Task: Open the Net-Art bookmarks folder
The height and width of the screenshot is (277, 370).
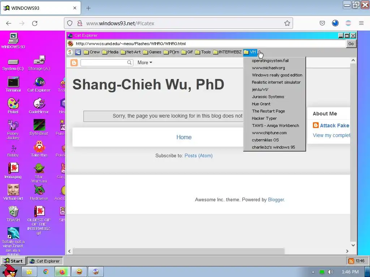Action: pos(130,52)
